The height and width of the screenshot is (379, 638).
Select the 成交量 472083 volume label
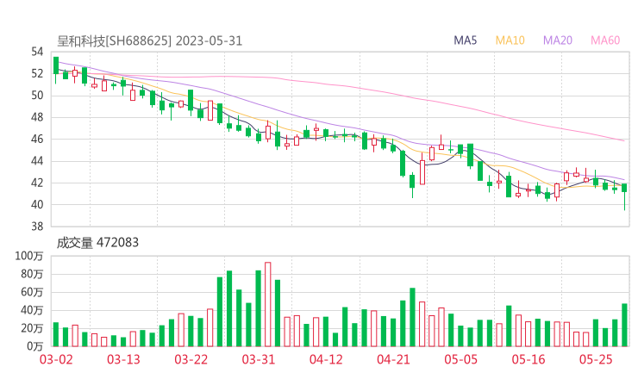(97, 243)
